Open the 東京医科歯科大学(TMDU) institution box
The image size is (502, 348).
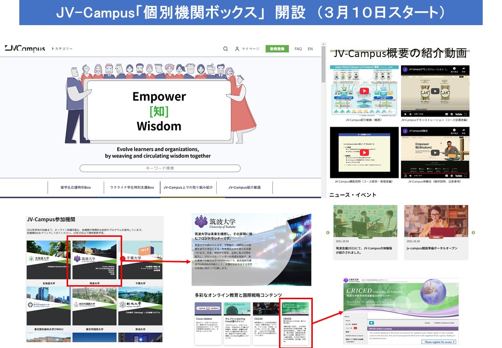pyautogui.click(x=49, y=309)
